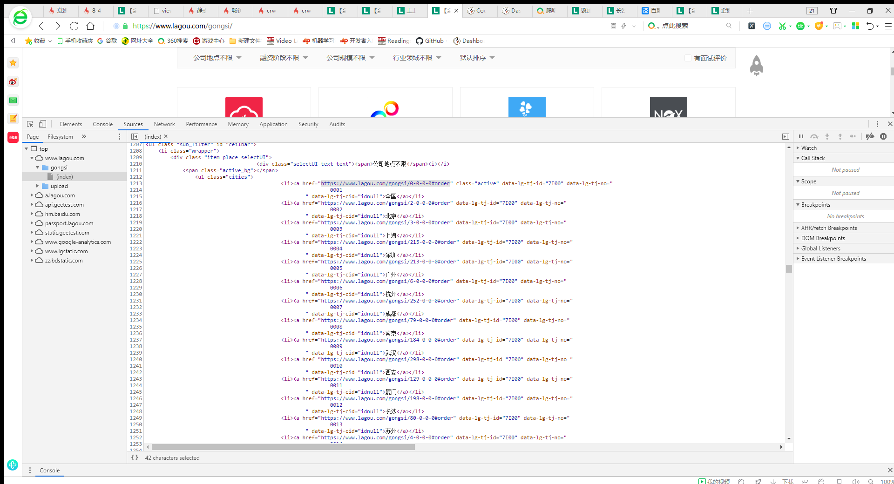
Task: Expand the upload folder
Action: 38,186
